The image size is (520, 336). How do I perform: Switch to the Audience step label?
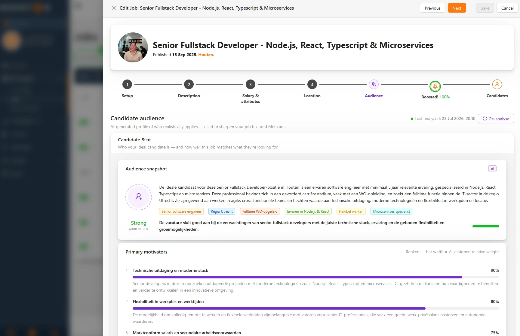374,96
